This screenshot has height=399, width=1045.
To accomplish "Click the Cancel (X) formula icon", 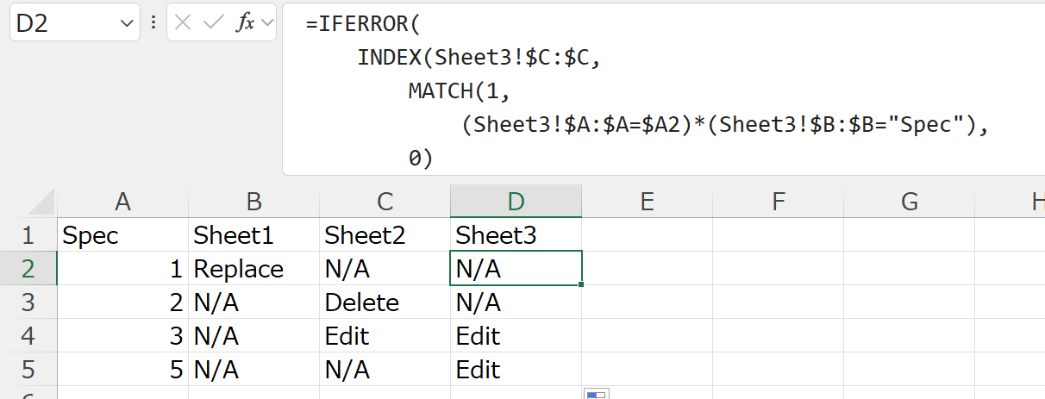I will [183, 23].
